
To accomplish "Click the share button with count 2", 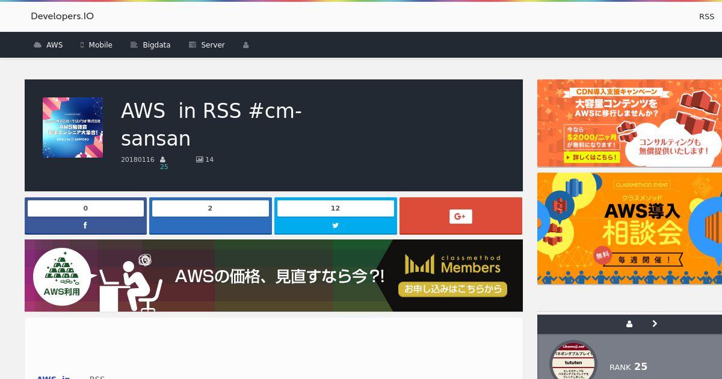I will pos(211,215).
